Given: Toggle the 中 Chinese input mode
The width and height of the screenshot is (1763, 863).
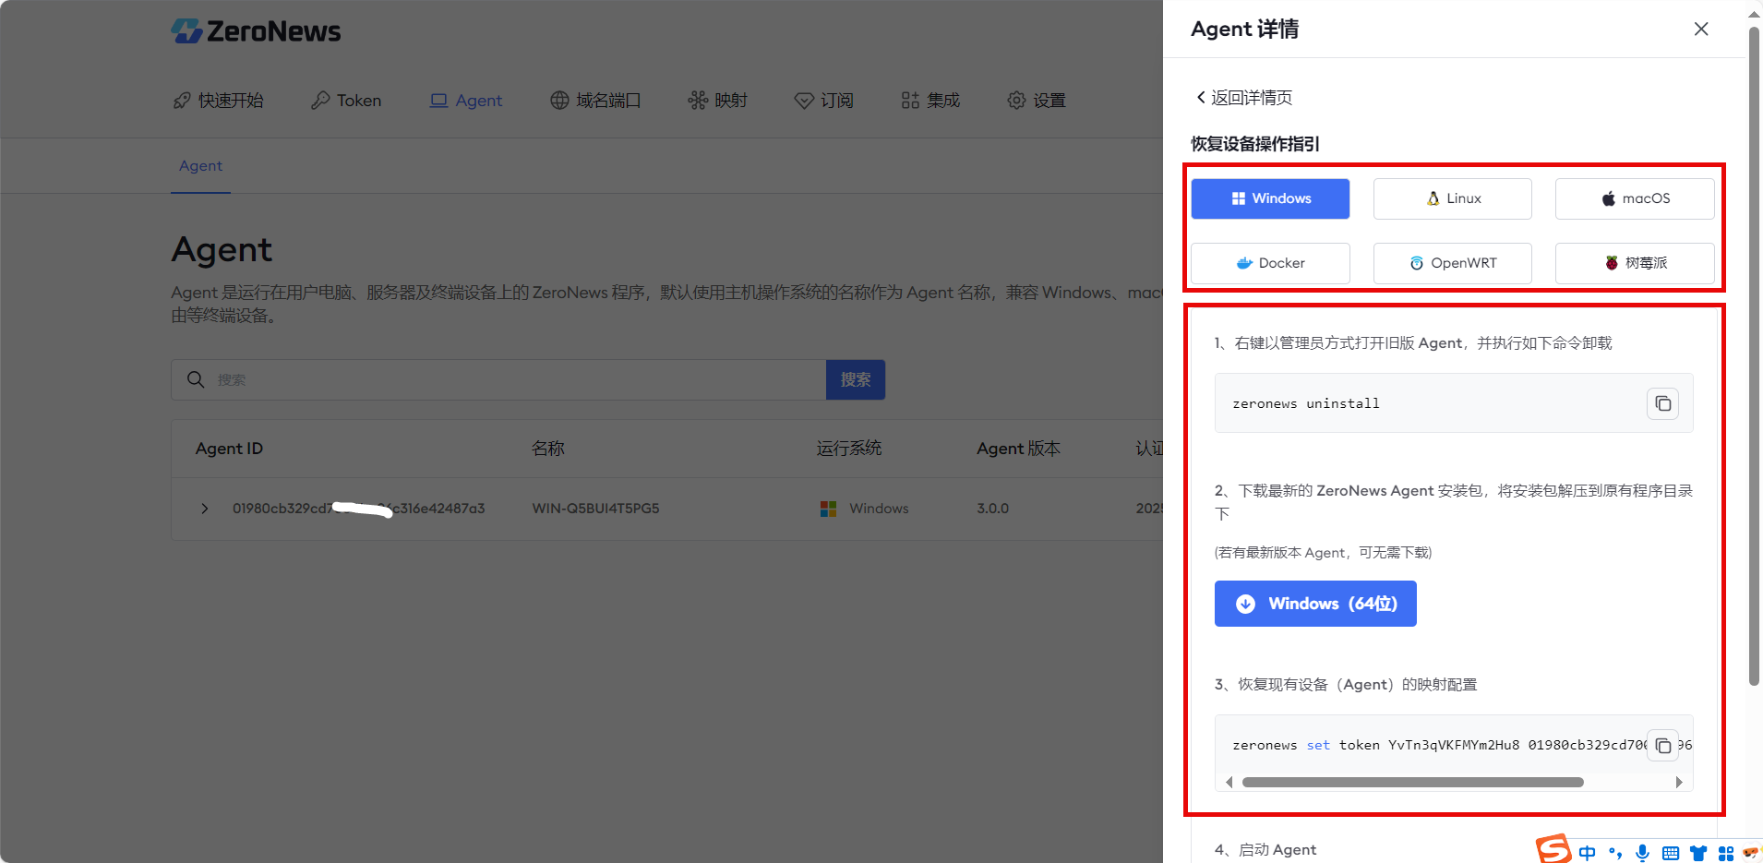Looking at the screenshot, I should pyautogui.click(x=1587, y=853).
